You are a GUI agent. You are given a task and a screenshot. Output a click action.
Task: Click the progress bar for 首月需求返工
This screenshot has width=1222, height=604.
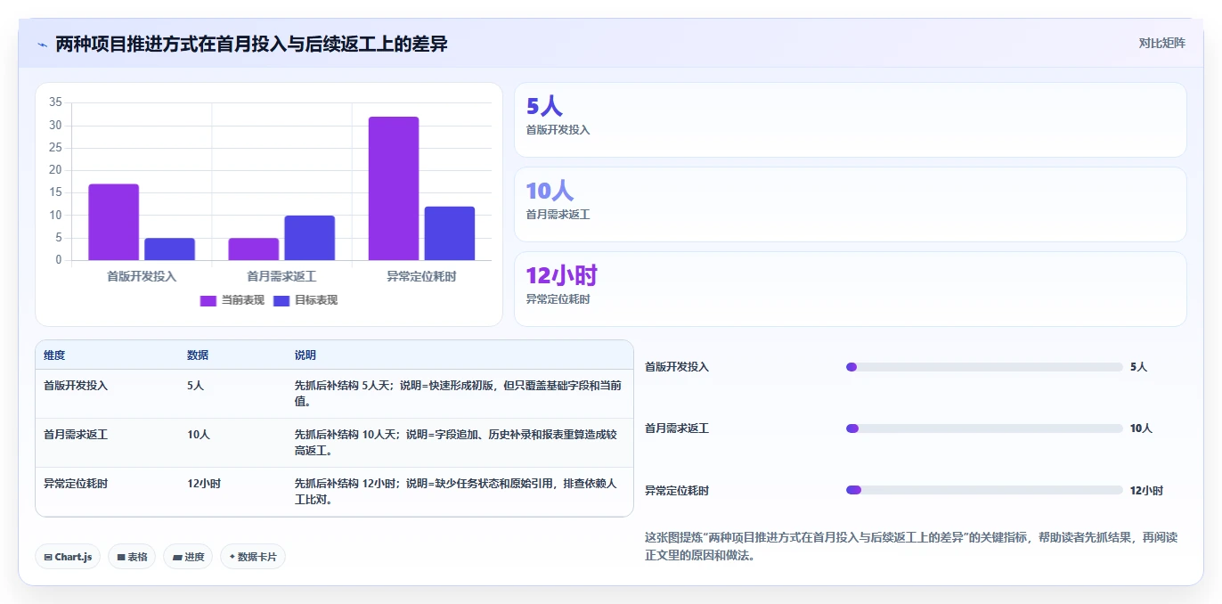pos(984,429)
